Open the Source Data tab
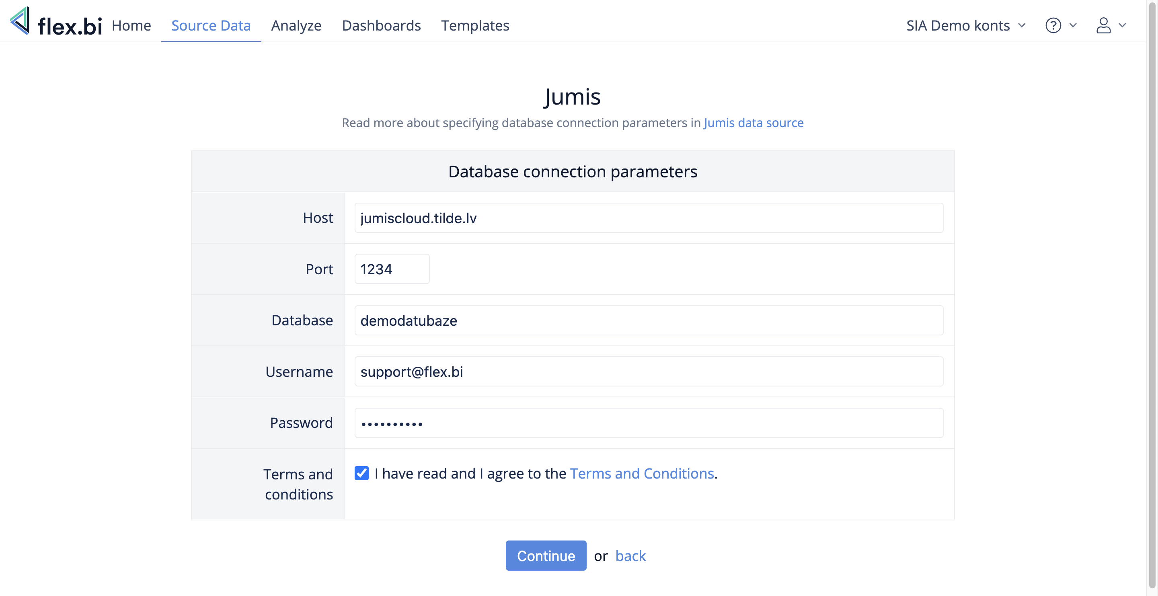The height and width of the screenshot is (596, 1158). (x=211, y=26)
